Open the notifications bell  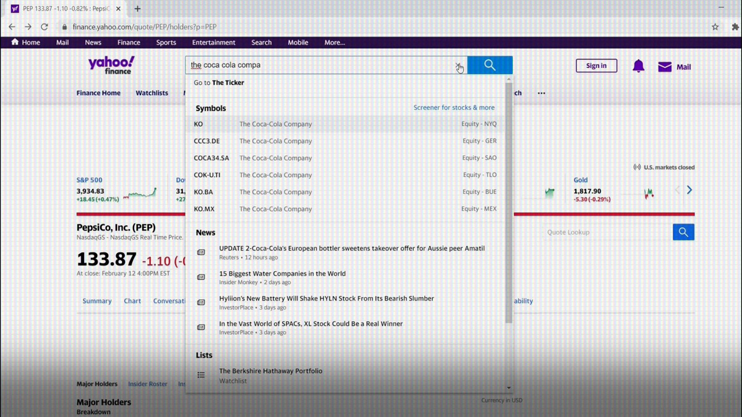point(638,66)
